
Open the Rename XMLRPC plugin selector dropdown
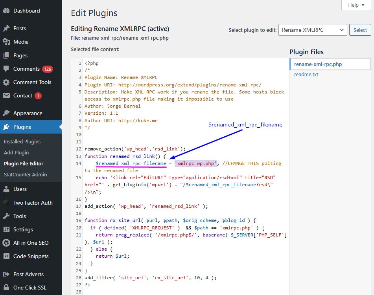pyautogui.click(x=312, y=29)
